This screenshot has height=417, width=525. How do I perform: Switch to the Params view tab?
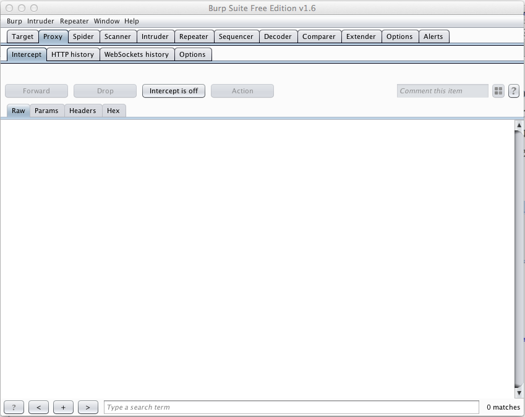click(x=46, y=111)
